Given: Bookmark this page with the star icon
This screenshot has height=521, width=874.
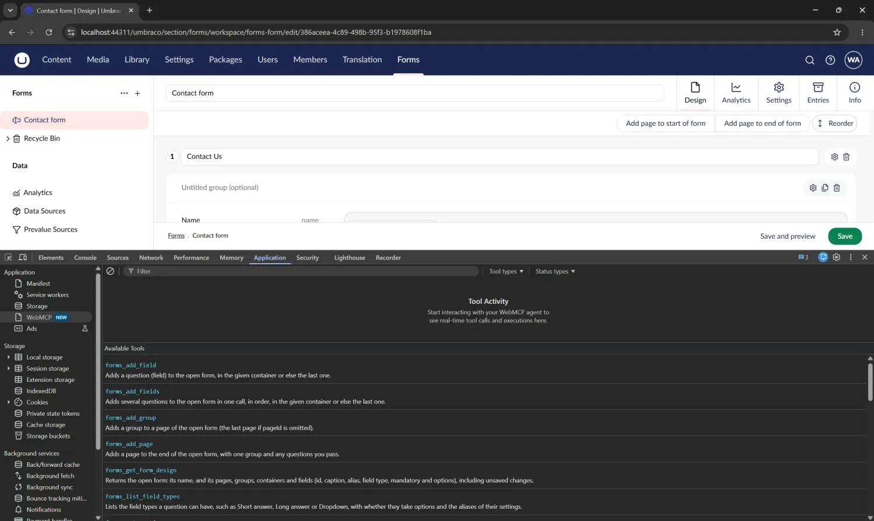Looking at the screenshot, I should pos(837,33).
